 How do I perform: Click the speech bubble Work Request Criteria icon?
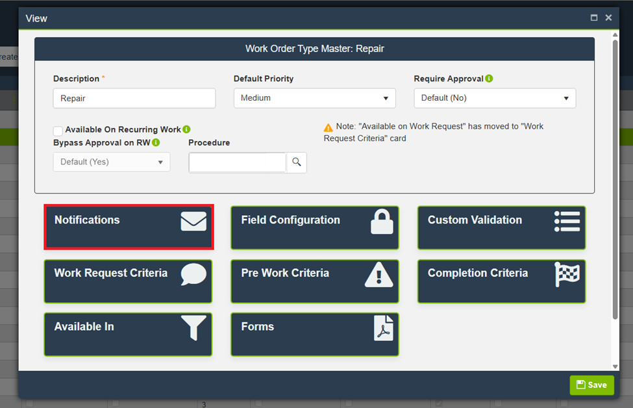(193, 275)
